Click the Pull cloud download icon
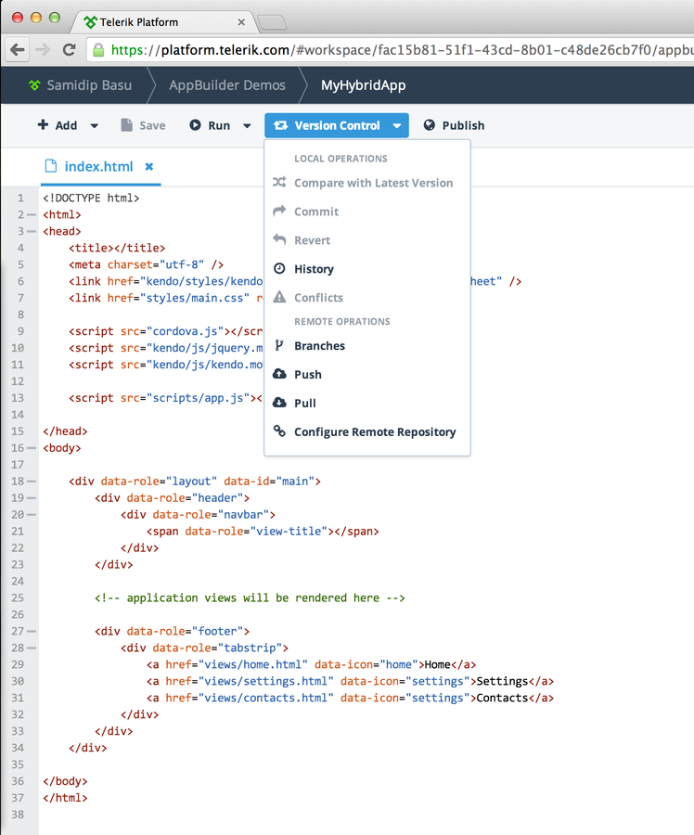694x835 pixels. pyautogui.click(x=279, y=403)
